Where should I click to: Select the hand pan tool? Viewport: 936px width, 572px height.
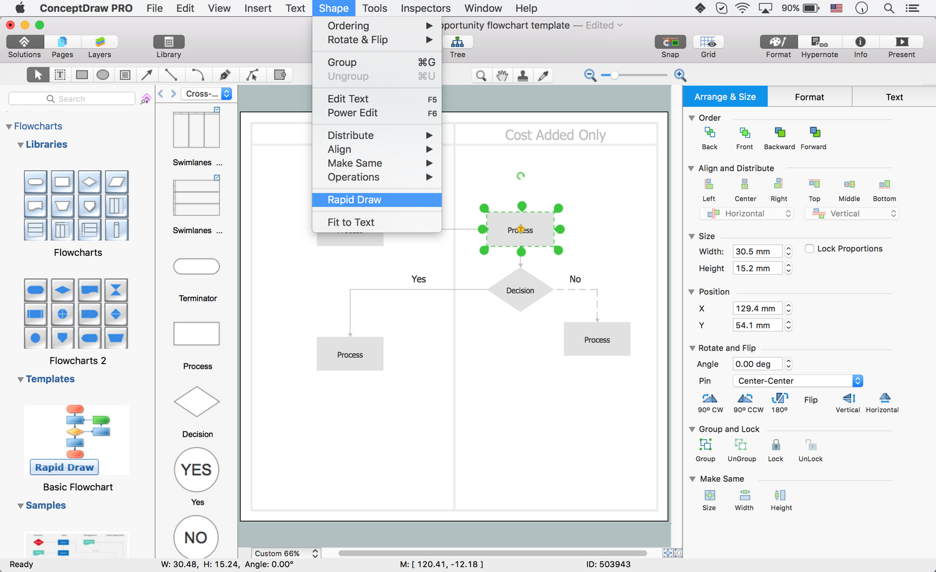(502, 75)
